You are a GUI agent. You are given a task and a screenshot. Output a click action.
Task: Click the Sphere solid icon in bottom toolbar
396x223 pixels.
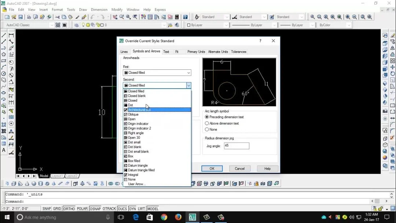click(34, 184)
